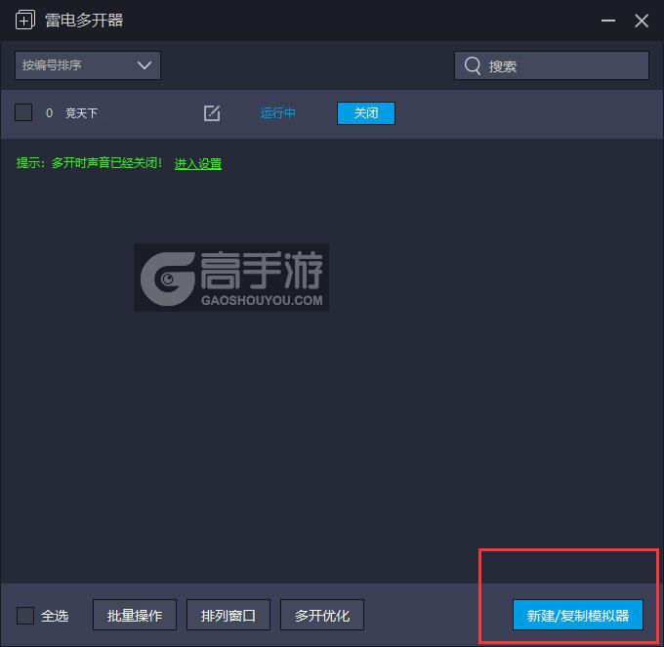Toggle the 全选 select-all checkbox
664x647 pixels.
25,615
